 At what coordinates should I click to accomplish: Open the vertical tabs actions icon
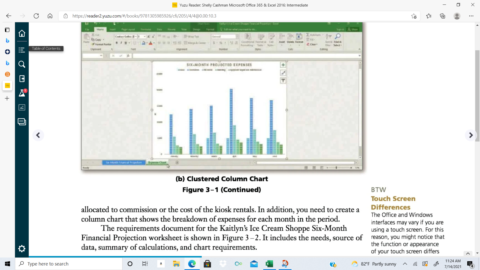pos(7,30)
